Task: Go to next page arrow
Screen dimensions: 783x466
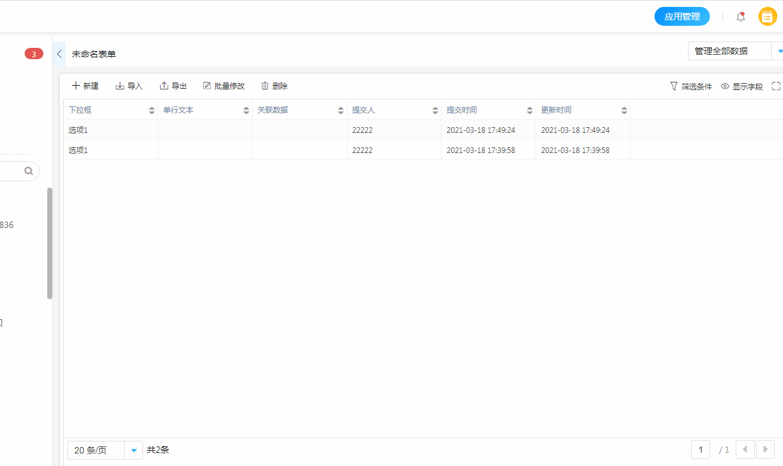Action: (765, 450)
